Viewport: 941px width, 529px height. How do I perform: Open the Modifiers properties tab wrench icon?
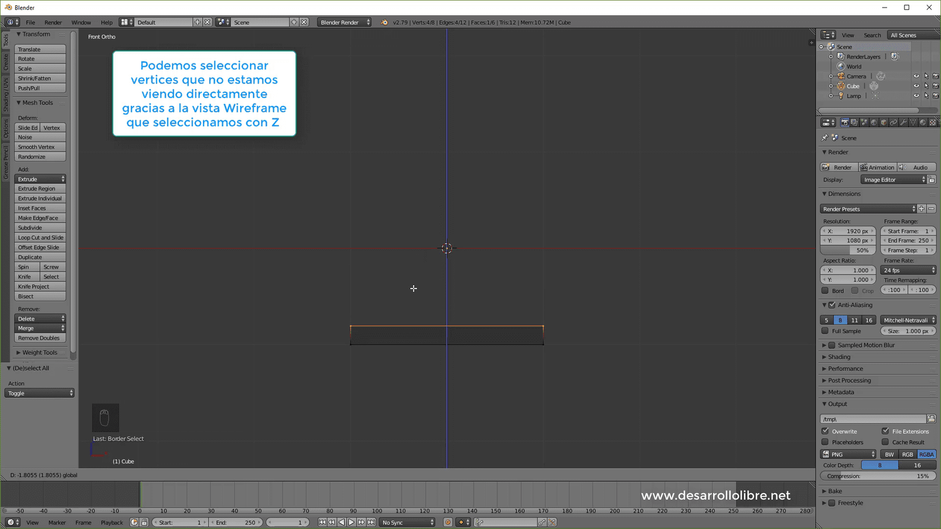tap(903, 122)
